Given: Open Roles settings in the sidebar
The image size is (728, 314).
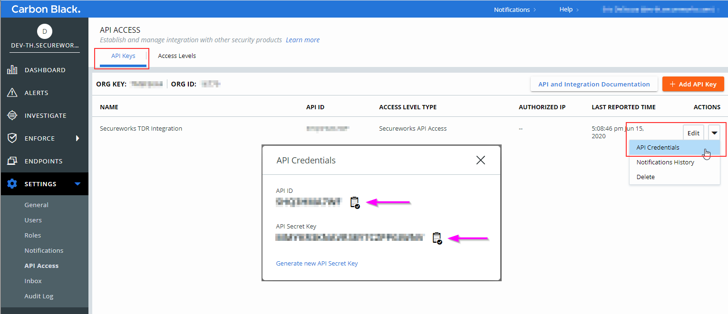Looking at the screenshot, I should 33,235.
